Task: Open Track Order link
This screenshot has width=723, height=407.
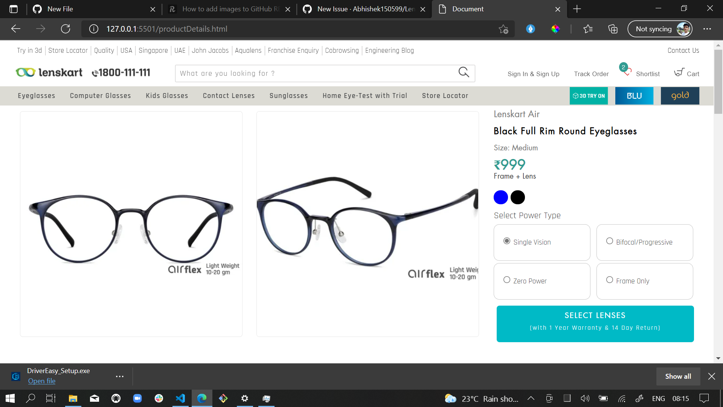Action: 591,74
